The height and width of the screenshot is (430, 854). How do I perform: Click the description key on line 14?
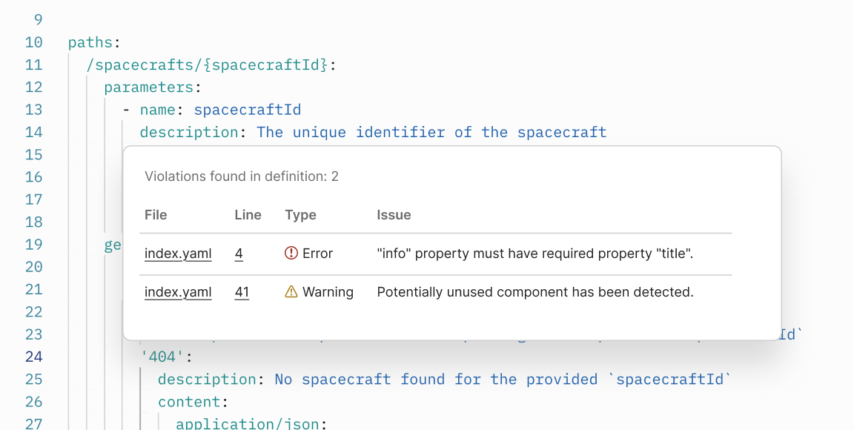(x=189, y=132)
